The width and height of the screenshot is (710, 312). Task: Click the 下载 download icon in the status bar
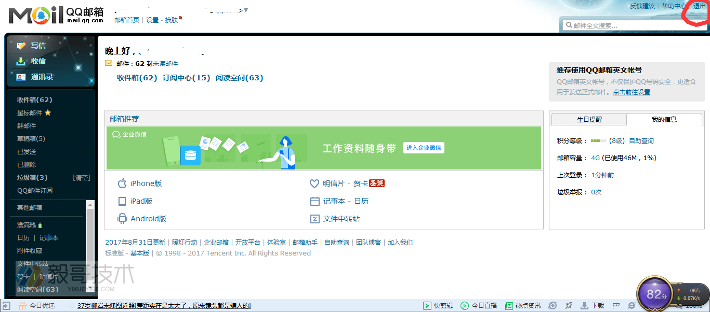584,306
